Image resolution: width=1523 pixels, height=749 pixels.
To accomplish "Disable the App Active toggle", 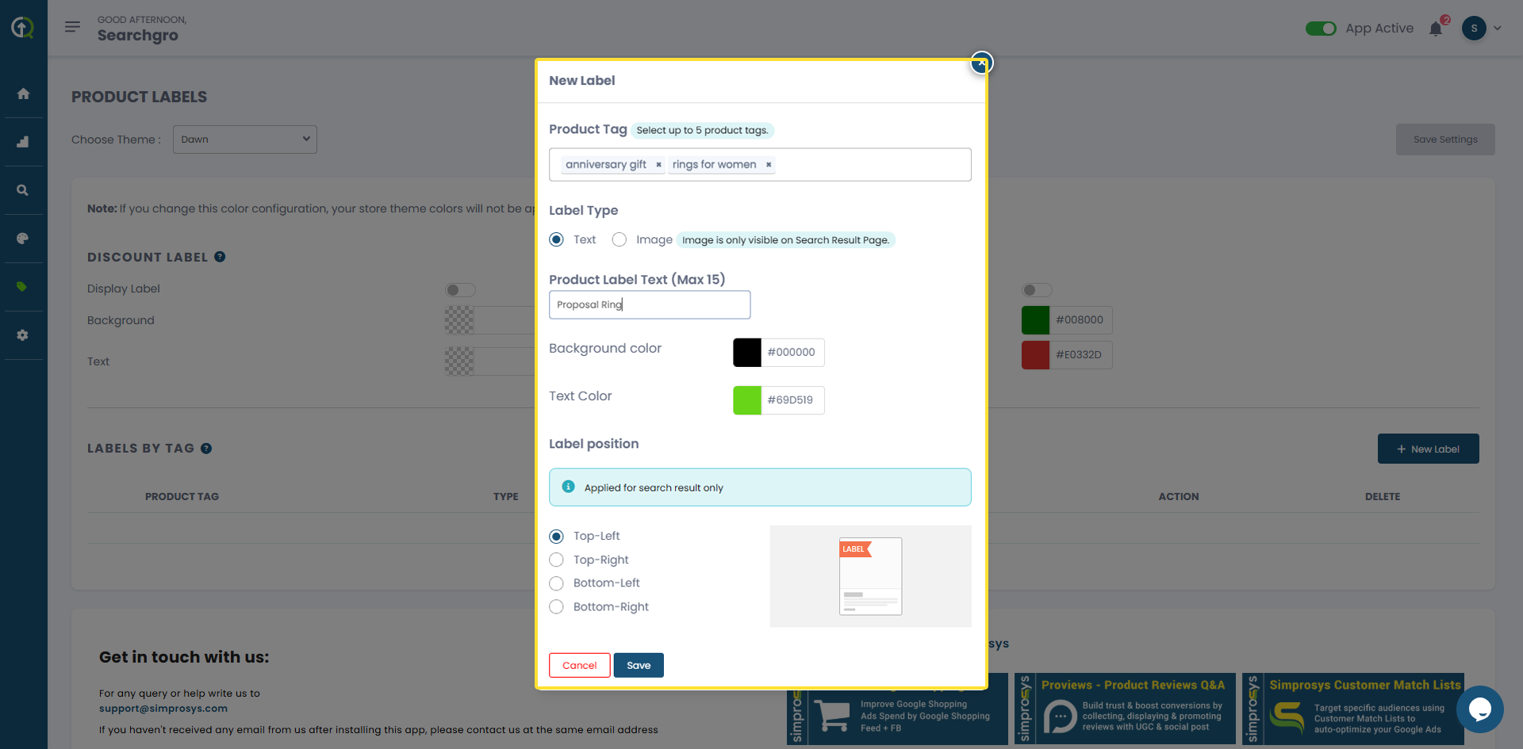I will (x=1321, y=29).
